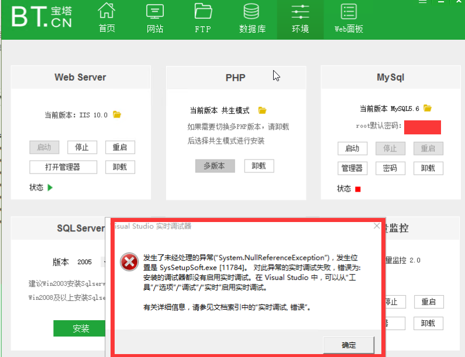Image resolution: width=465 pixels, height=357 pixels.
Task: Click '有关详细信息' line in dialog
Action: pyautogui.click(x=227, y=307)
